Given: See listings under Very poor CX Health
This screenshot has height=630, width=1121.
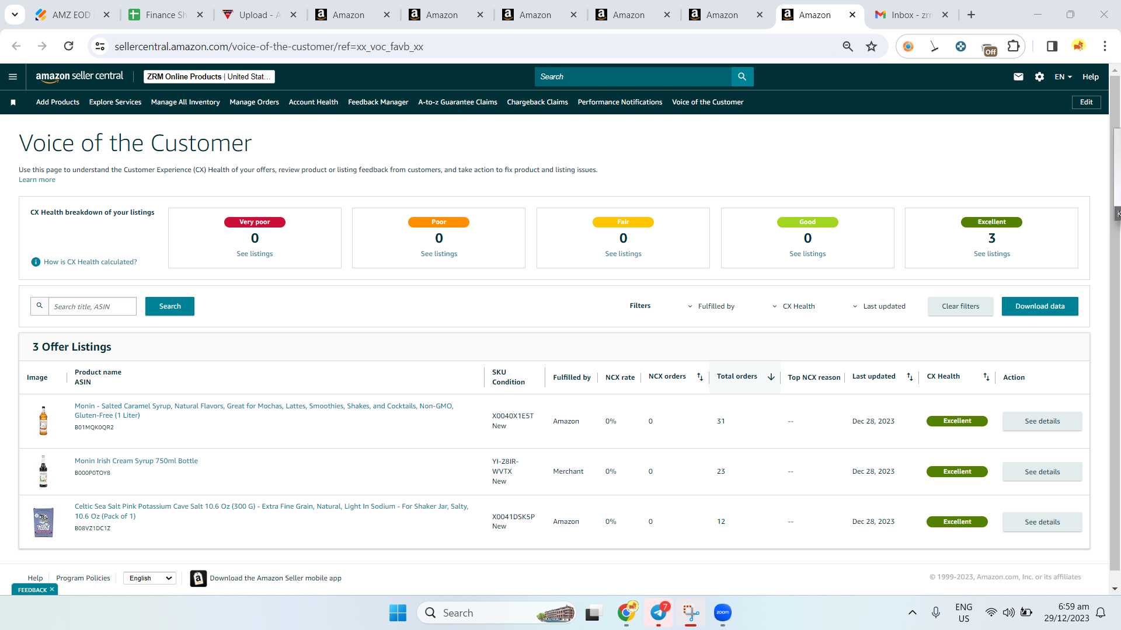Looking at the screenshot, I should pyautogui.click(x=255, y=254).
